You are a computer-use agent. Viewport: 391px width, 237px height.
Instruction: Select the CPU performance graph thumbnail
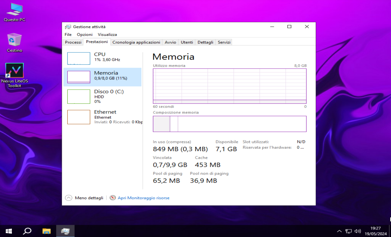78,59
